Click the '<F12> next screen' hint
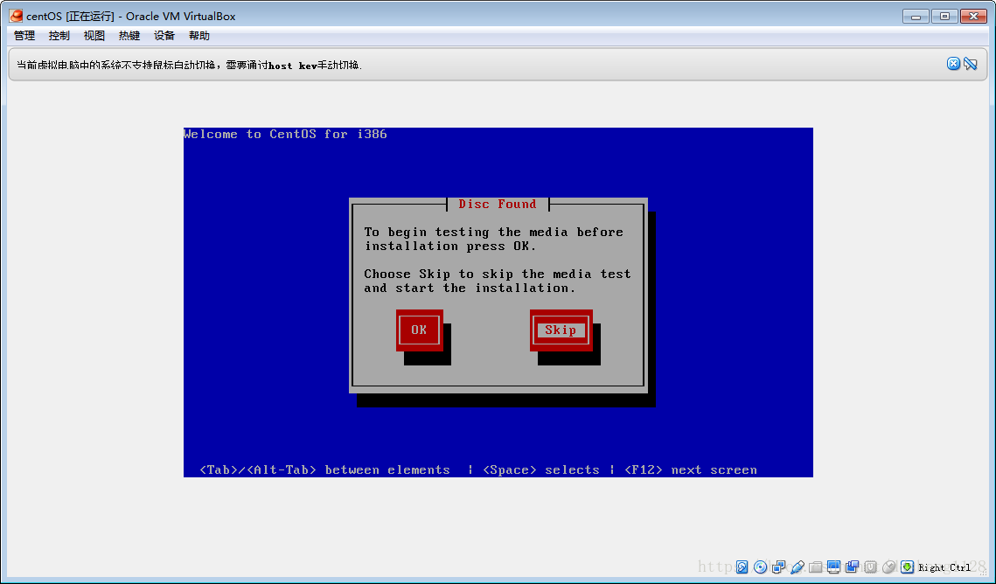 [x=691, y=469]
